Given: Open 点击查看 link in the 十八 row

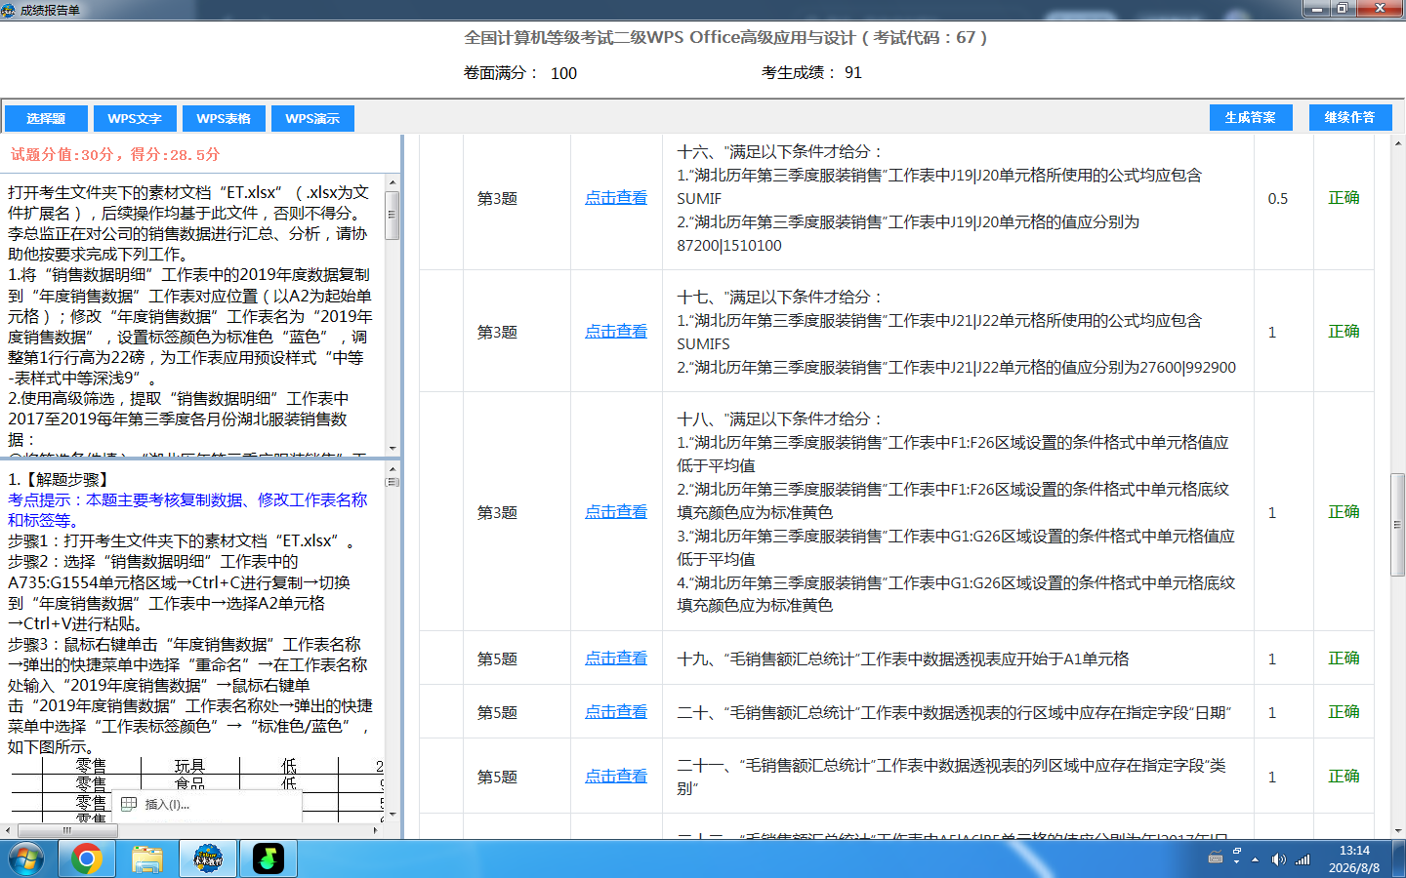Looking at the screenshot, I should [x=616, y=512].
